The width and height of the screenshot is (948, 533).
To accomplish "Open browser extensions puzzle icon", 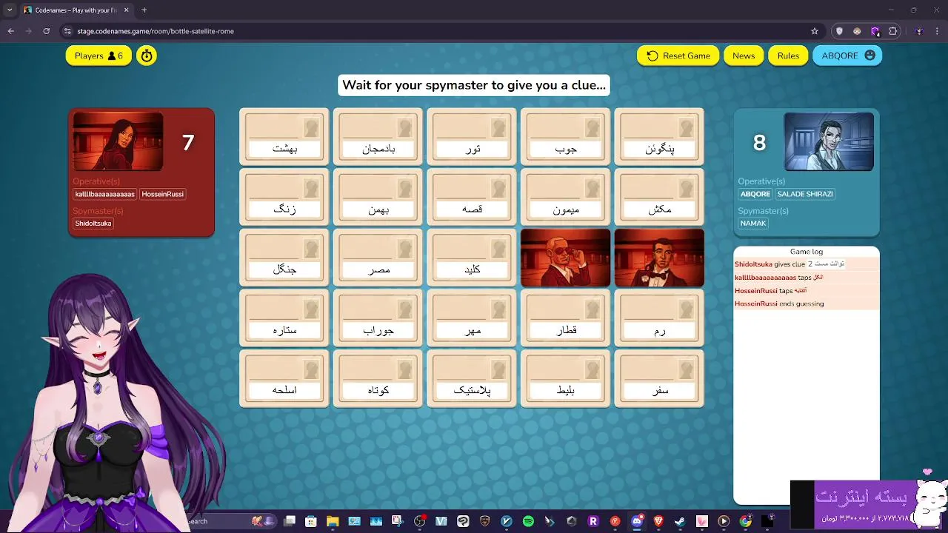I will (893, 31).
